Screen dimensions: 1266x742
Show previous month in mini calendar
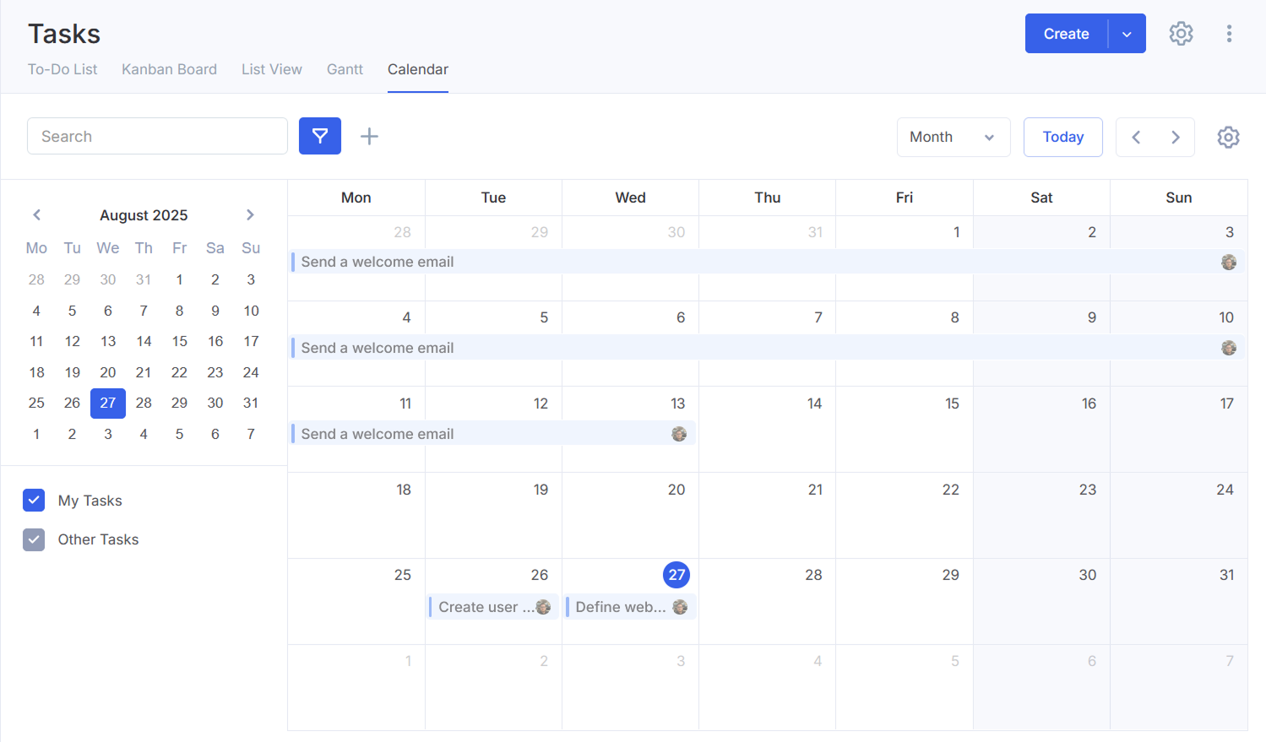click(37, 215)
